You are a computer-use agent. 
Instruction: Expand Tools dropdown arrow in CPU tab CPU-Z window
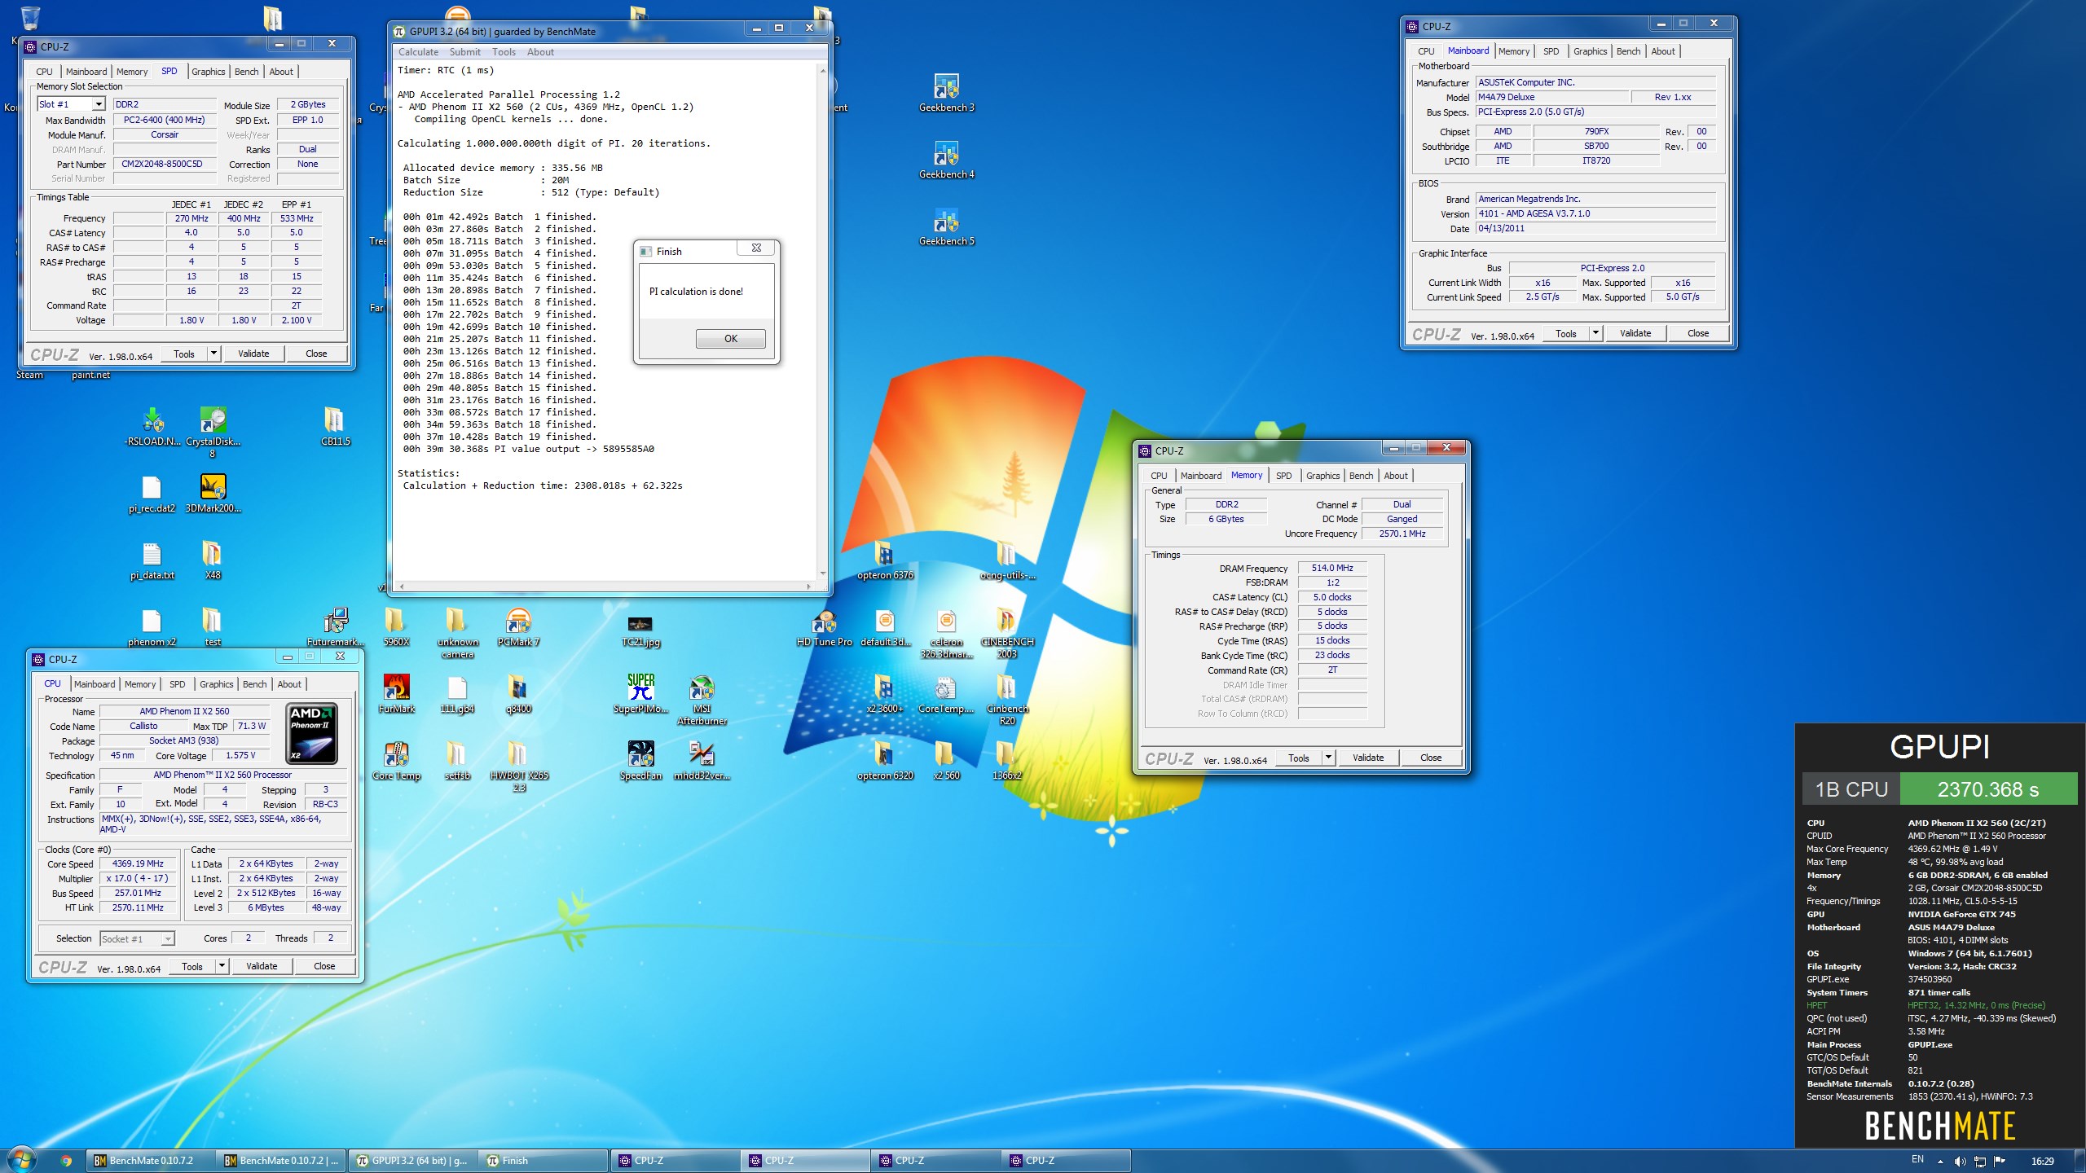[222, 966]
